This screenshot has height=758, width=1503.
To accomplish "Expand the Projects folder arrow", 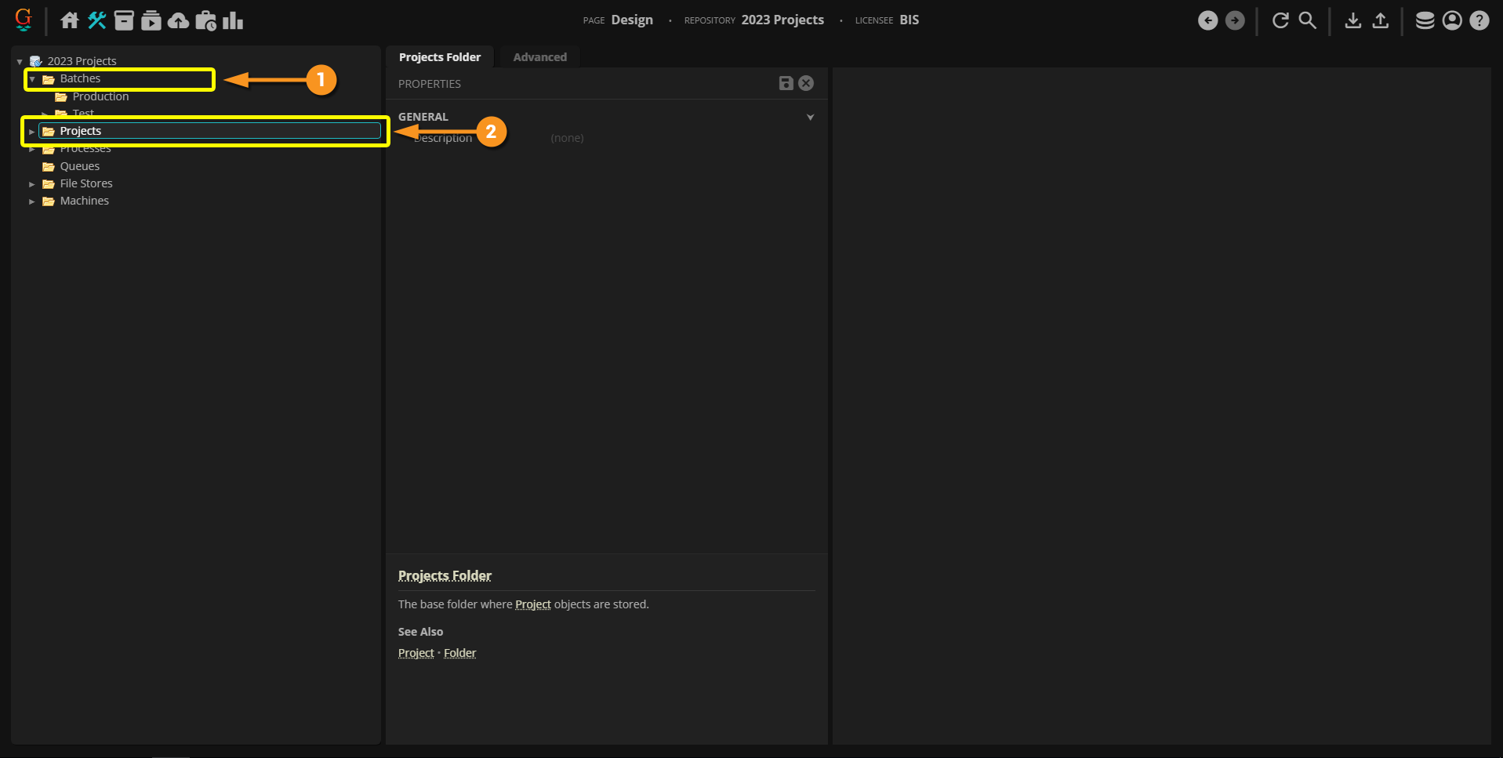I will [x=31, y=132].
